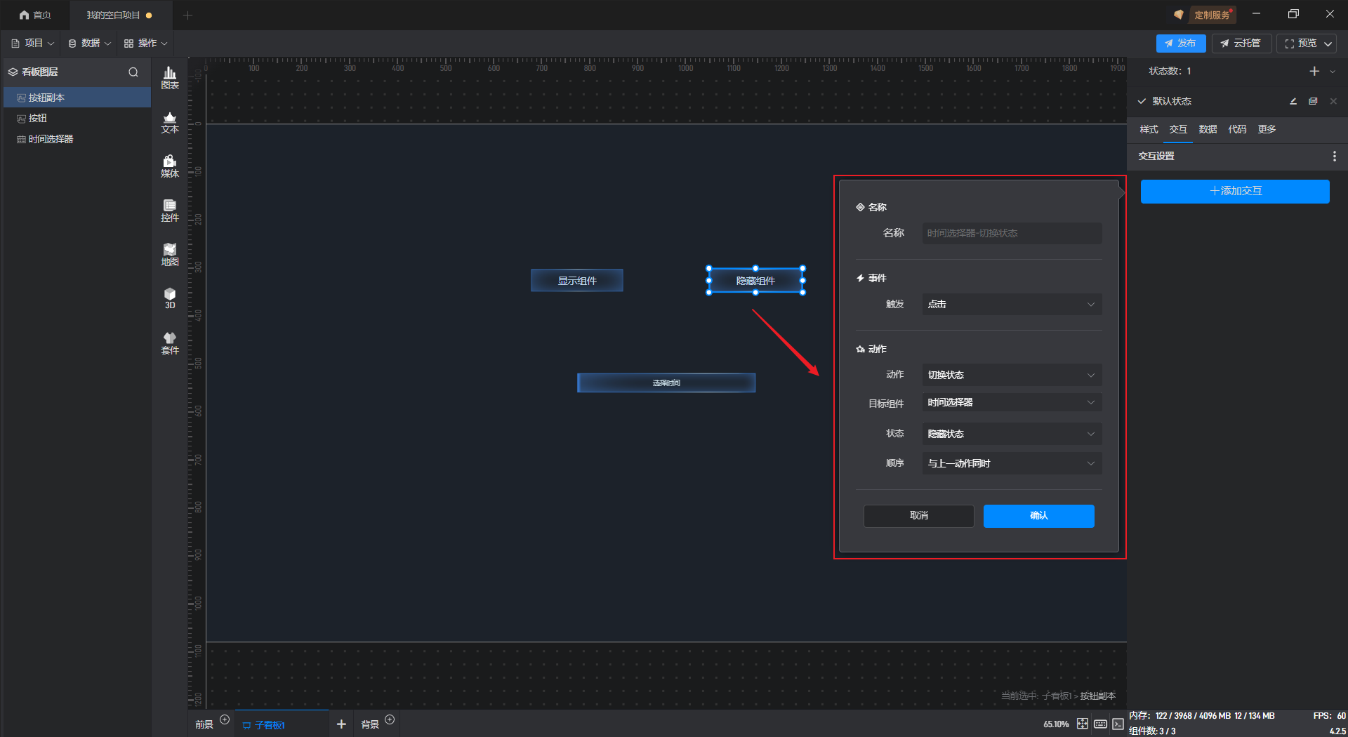Open the 数据 menu in top bar

pyautogui.click(x=90, y=44)
